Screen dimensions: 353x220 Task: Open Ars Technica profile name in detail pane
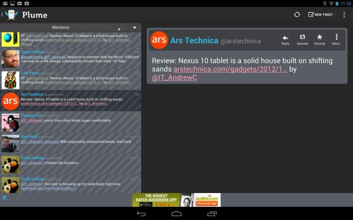tap(194, 41)
